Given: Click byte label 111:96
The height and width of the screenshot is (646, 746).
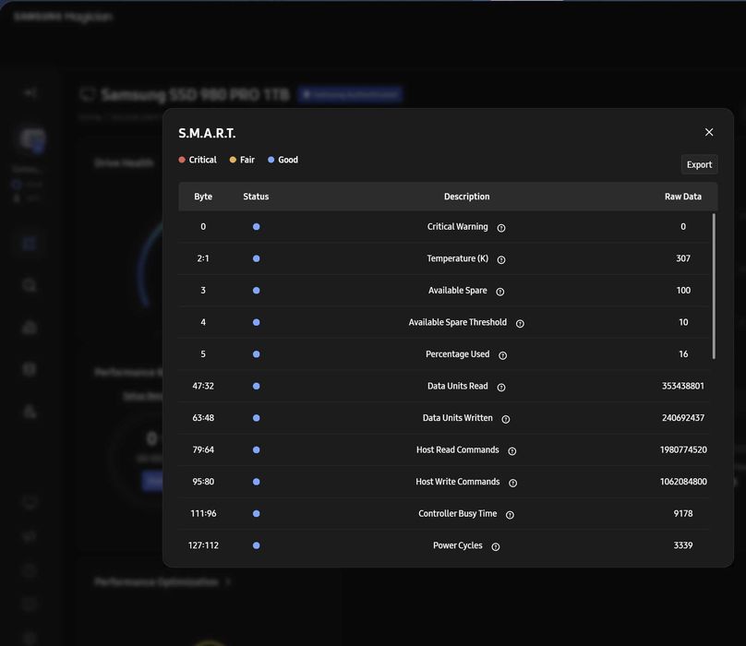Looking at the screenshot, I should pyautogui.click(x=203, y=514).
